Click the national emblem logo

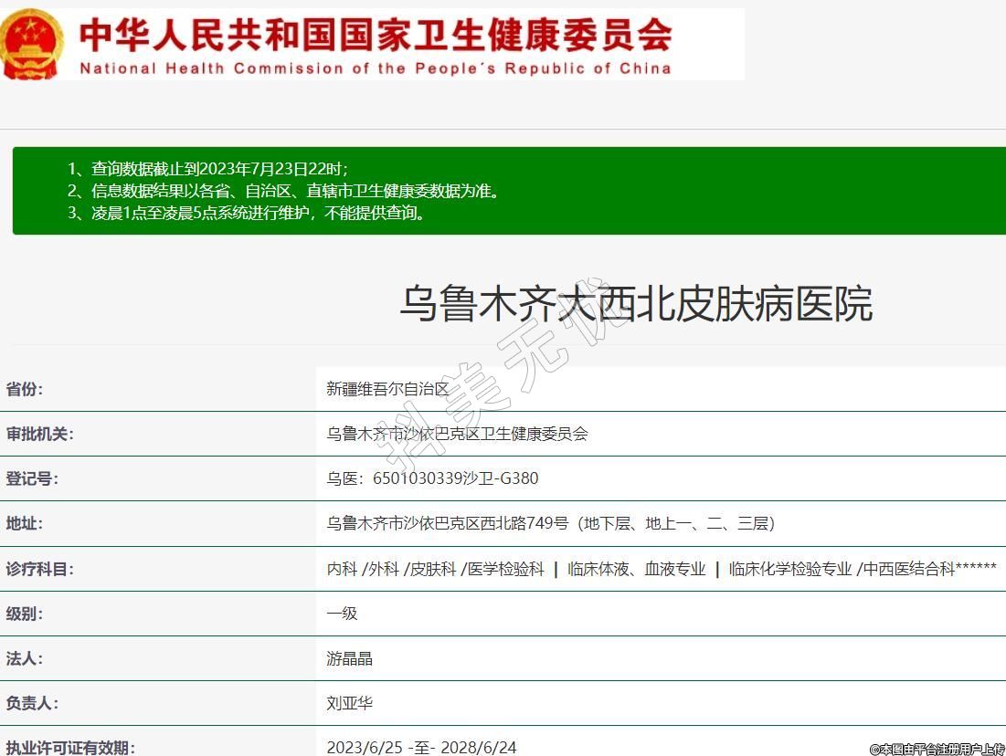32,44
